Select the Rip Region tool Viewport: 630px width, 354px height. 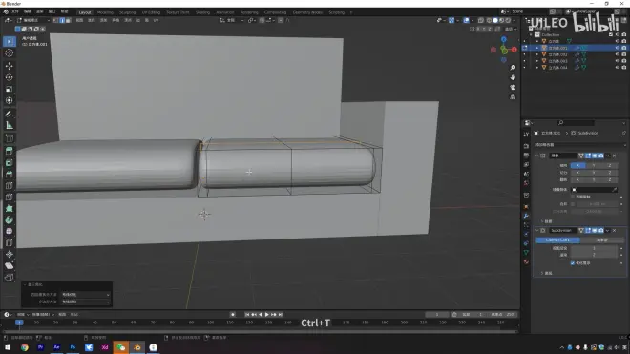[10, 278]
